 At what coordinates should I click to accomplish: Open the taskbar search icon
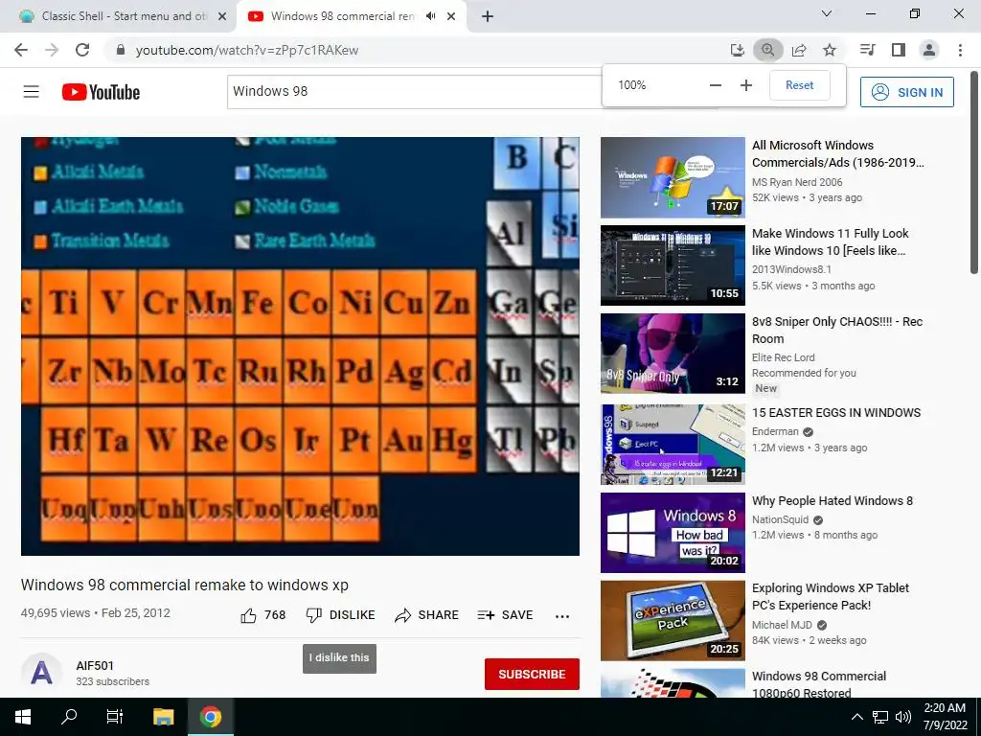pos(69,717)
